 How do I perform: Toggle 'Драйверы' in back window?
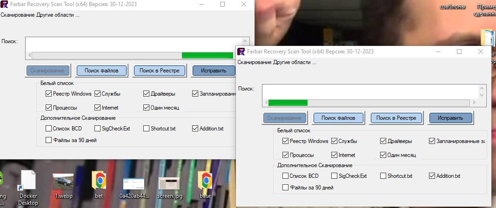[146, 94]
